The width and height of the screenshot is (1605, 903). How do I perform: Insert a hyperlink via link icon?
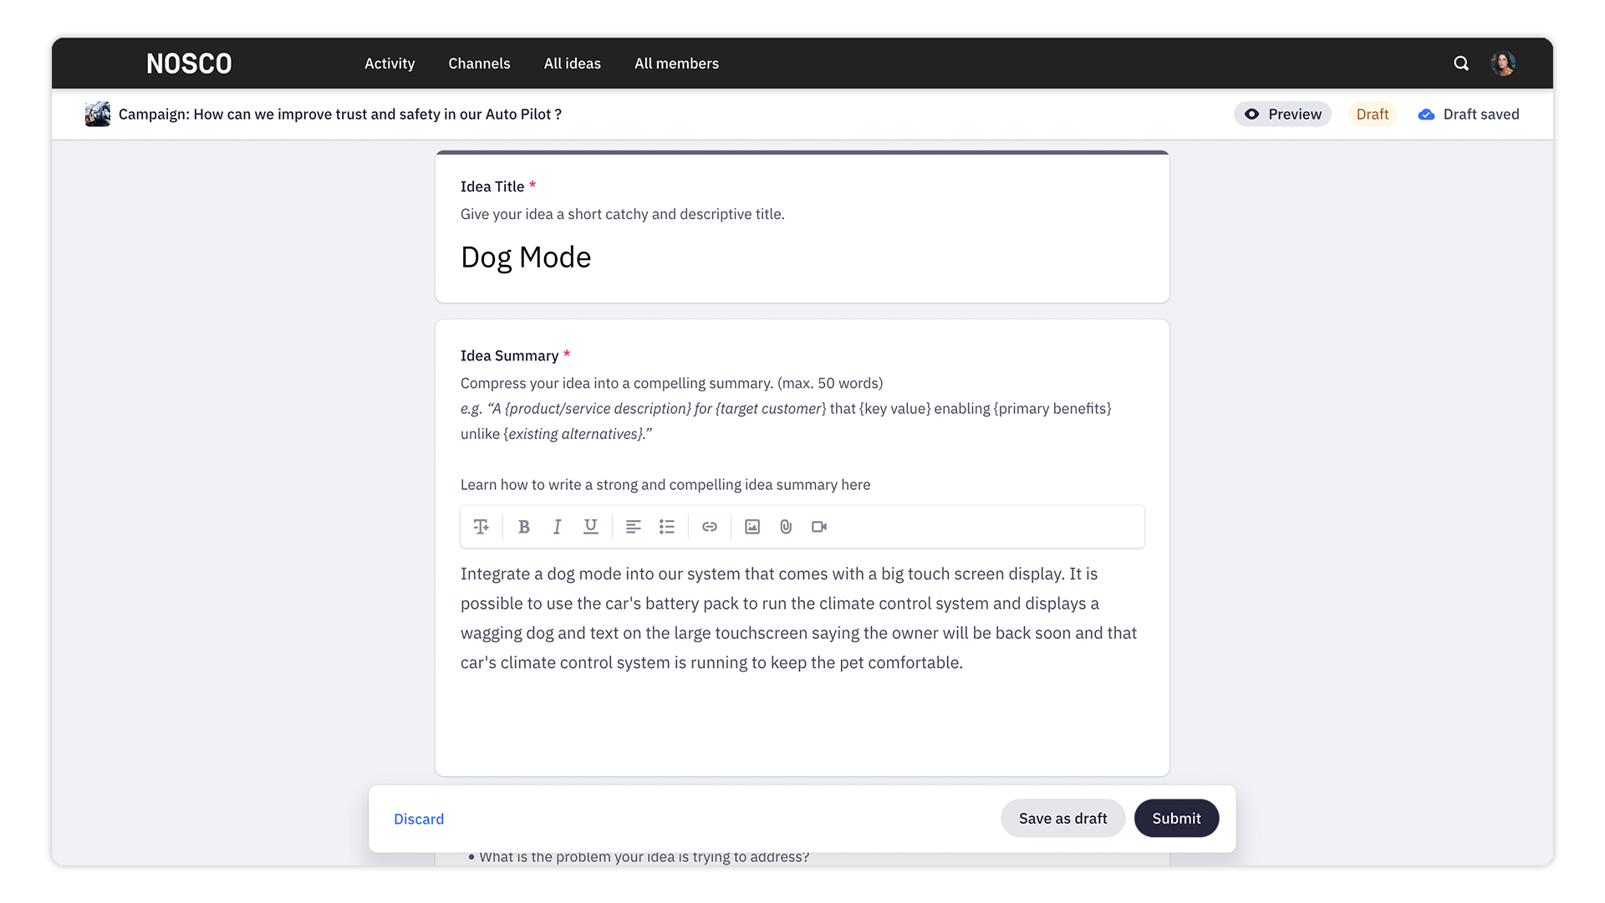tap(710, 527)
